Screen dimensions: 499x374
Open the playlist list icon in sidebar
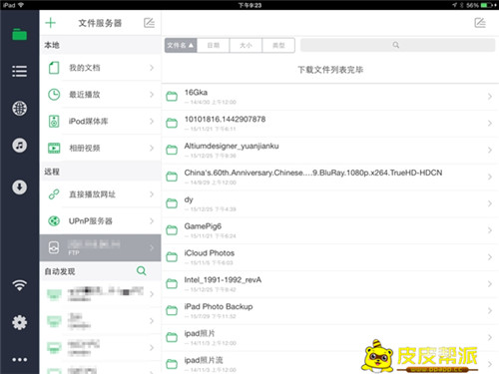point(20,71)
